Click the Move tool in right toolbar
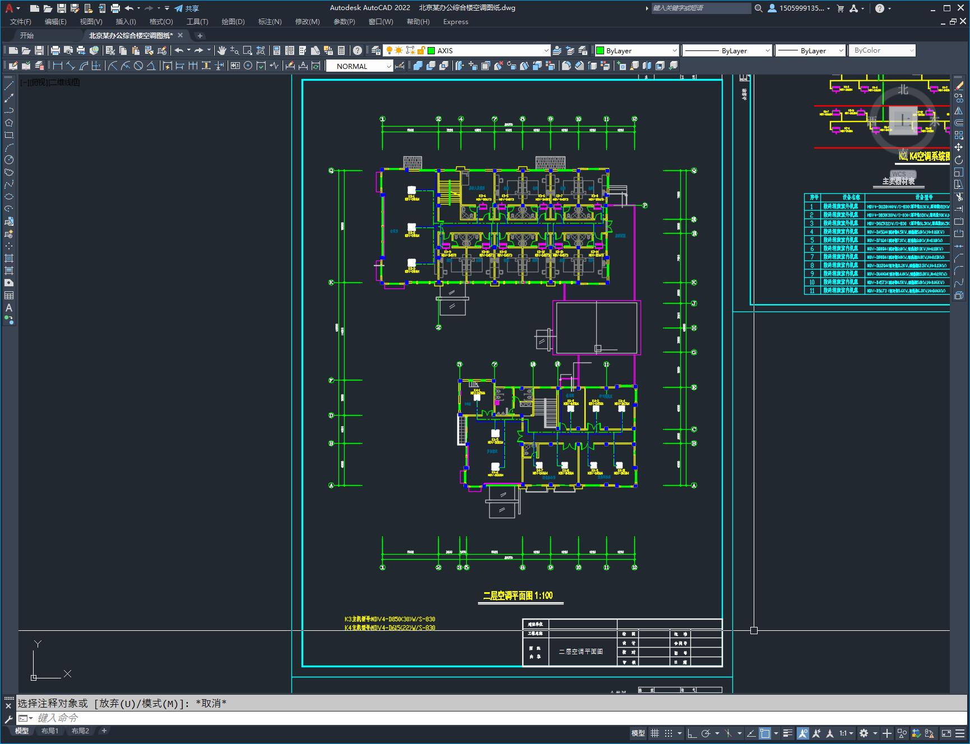The width and height of the screenshot is (970, 744). [x=959, y=147]
